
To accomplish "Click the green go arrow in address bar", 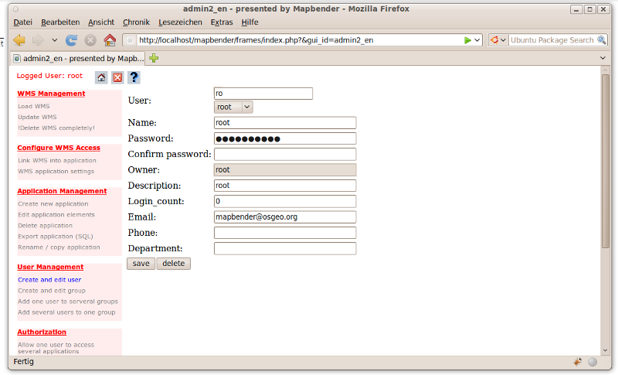I will tap(468, 40).
